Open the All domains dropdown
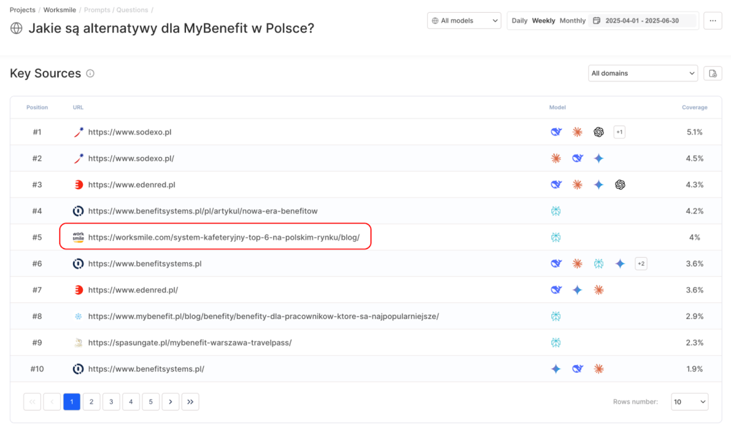The width and height of the screenshot is (731, 430). coord(643,73)
